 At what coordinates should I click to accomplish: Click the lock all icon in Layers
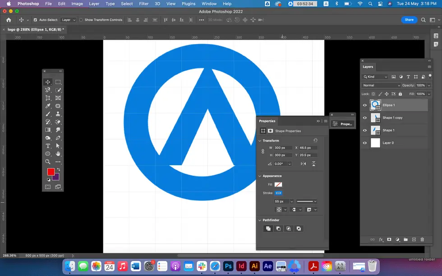[x=400, y=94]
